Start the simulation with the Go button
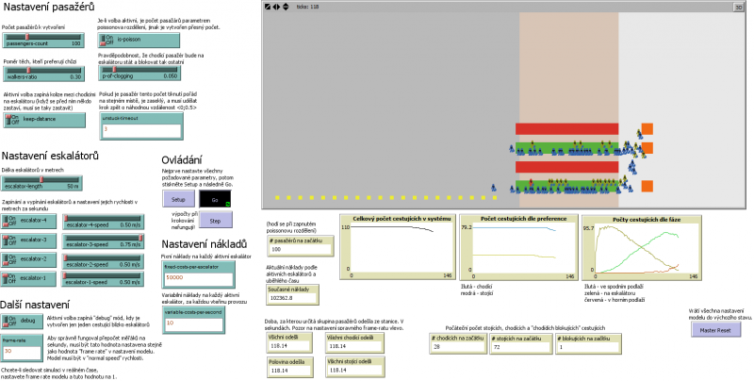The image size is (754, 381). point(213,200)
